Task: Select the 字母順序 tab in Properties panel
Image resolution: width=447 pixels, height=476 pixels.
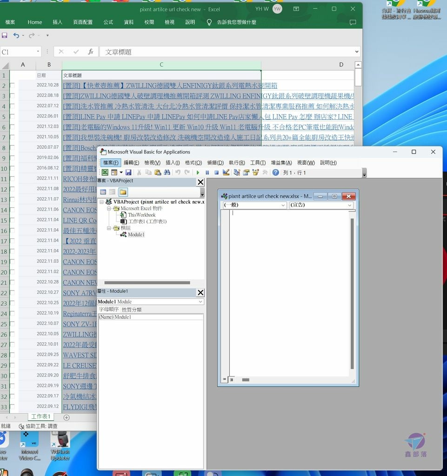Action: pyautogui.click(x=109, y=309)
